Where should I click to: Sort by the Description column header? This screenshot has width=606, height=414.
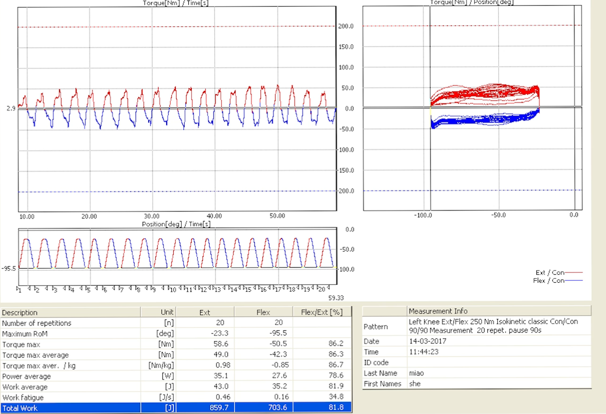click(71, 312)
